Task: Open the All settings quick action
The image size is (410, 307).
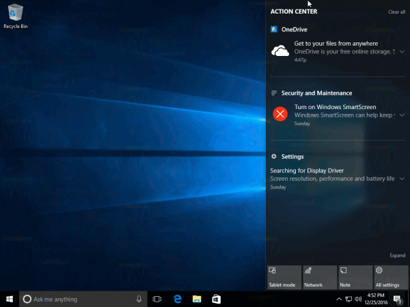Action: (x=391, y=277)
